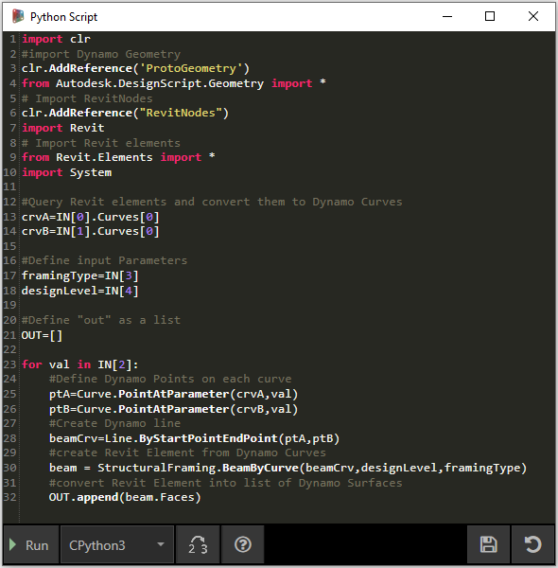Click the '#Query Revit elements' comment line
The image size is (558, 568).
(x=212, y=202)
